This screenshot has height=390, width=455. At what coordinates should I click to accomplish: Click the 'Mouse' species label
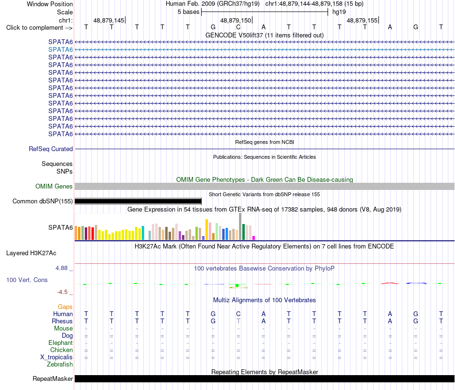[63, 329]
